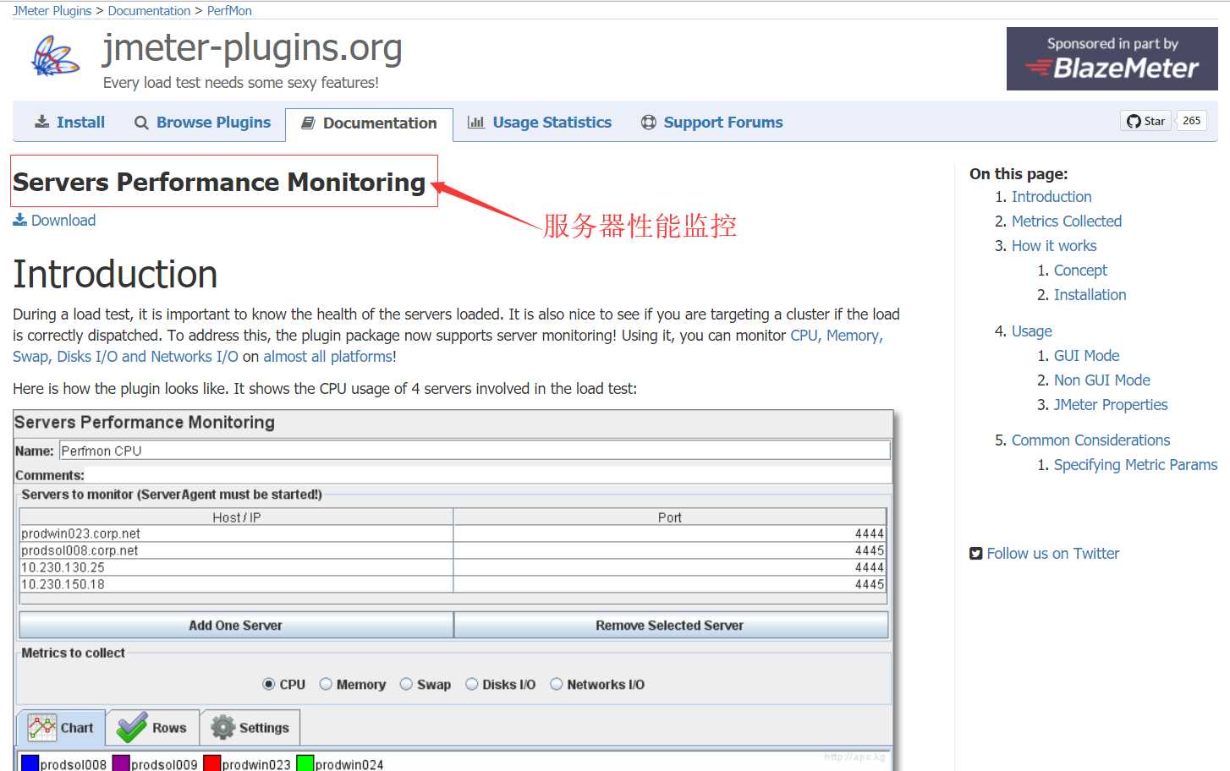The image size is (1230, 771).
Task: Click the Rows checkmark icon
Action: 132,727
